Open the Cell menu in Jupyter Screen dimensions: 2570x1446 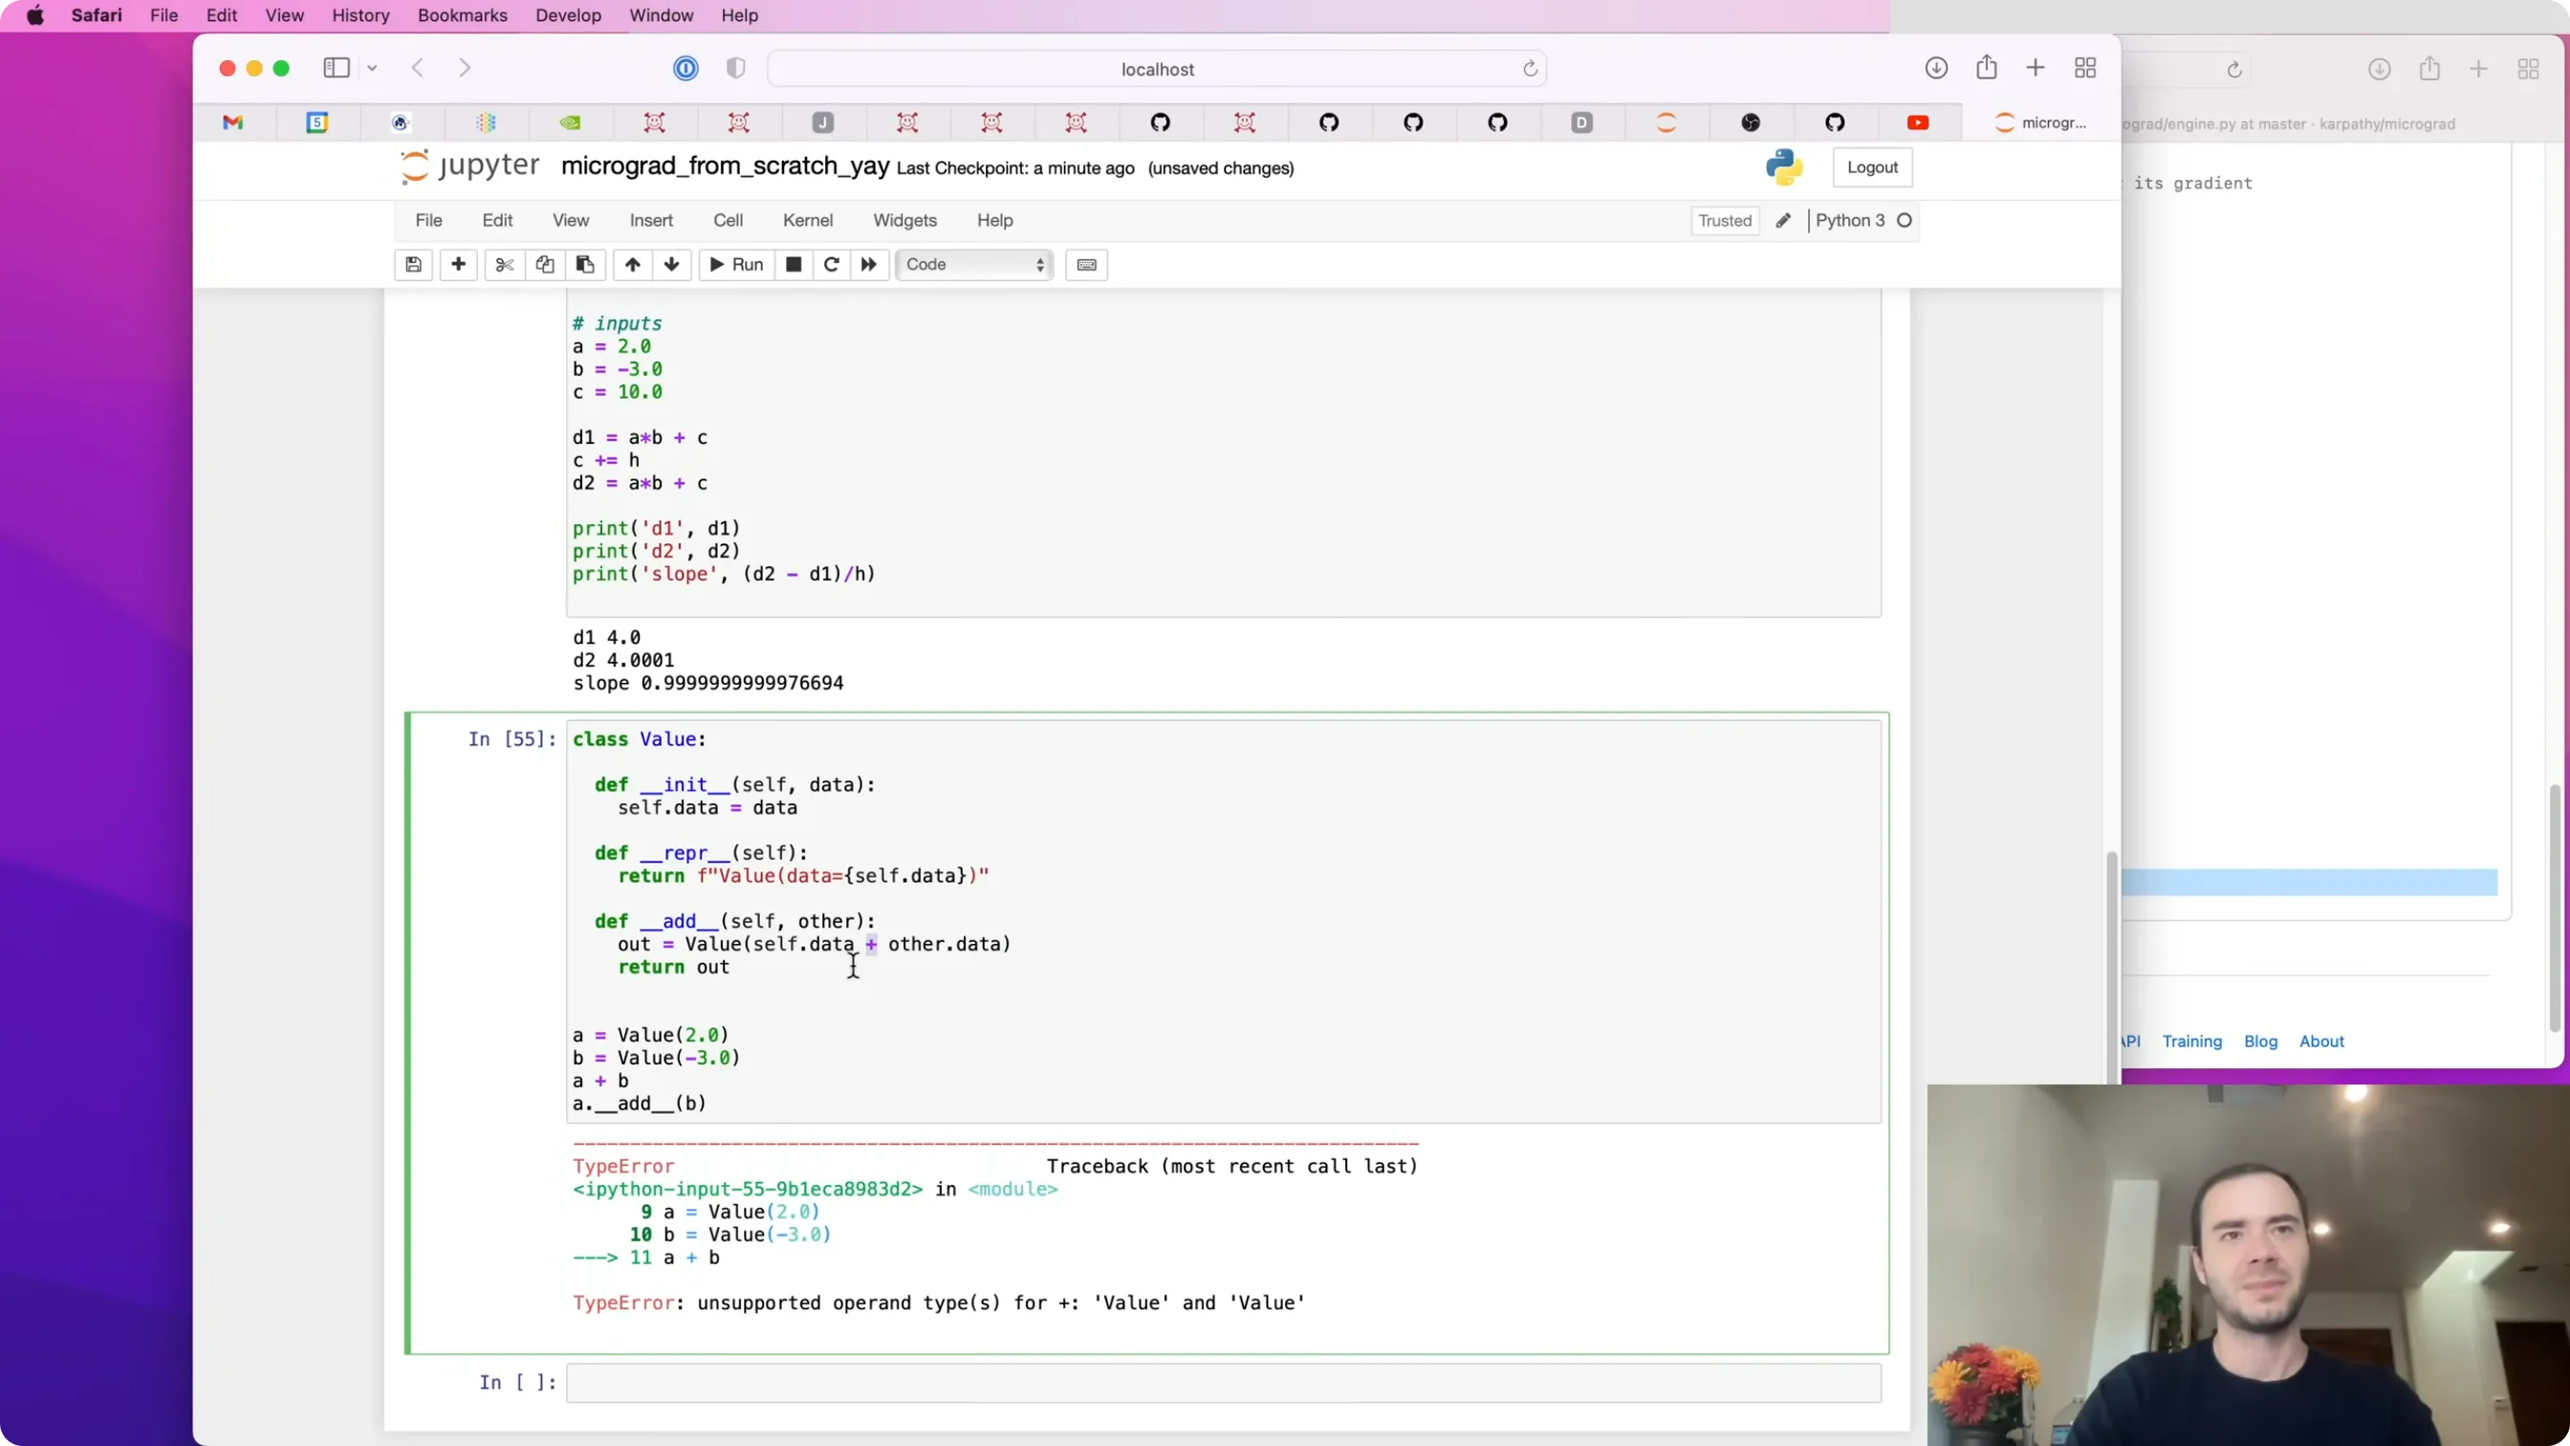coord(728,221)
